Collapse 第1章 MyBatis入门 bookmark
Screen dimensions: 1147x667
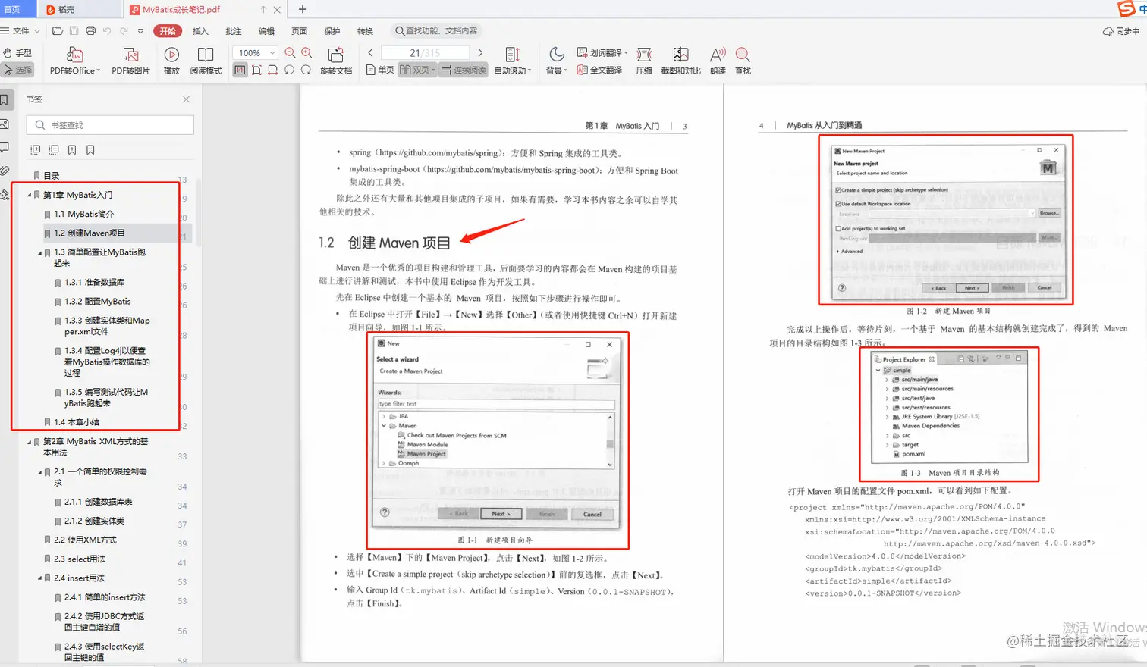(30, 195)
